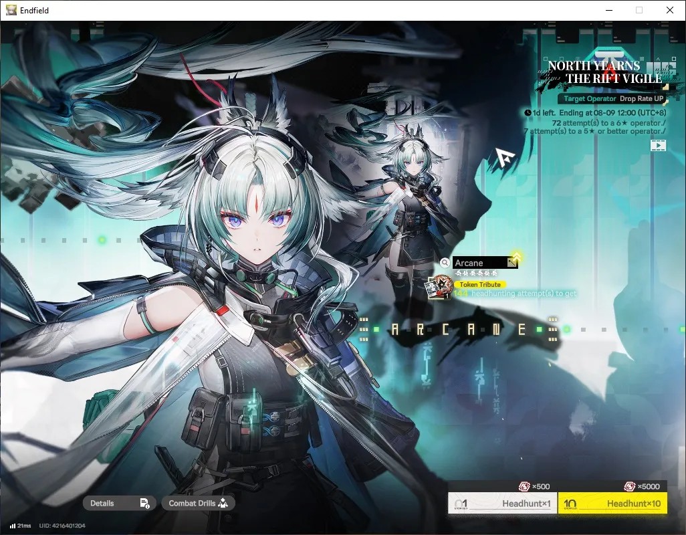Start Combat Drills for Arcane
Screen dimensions: 686x535
coord(198,503)
